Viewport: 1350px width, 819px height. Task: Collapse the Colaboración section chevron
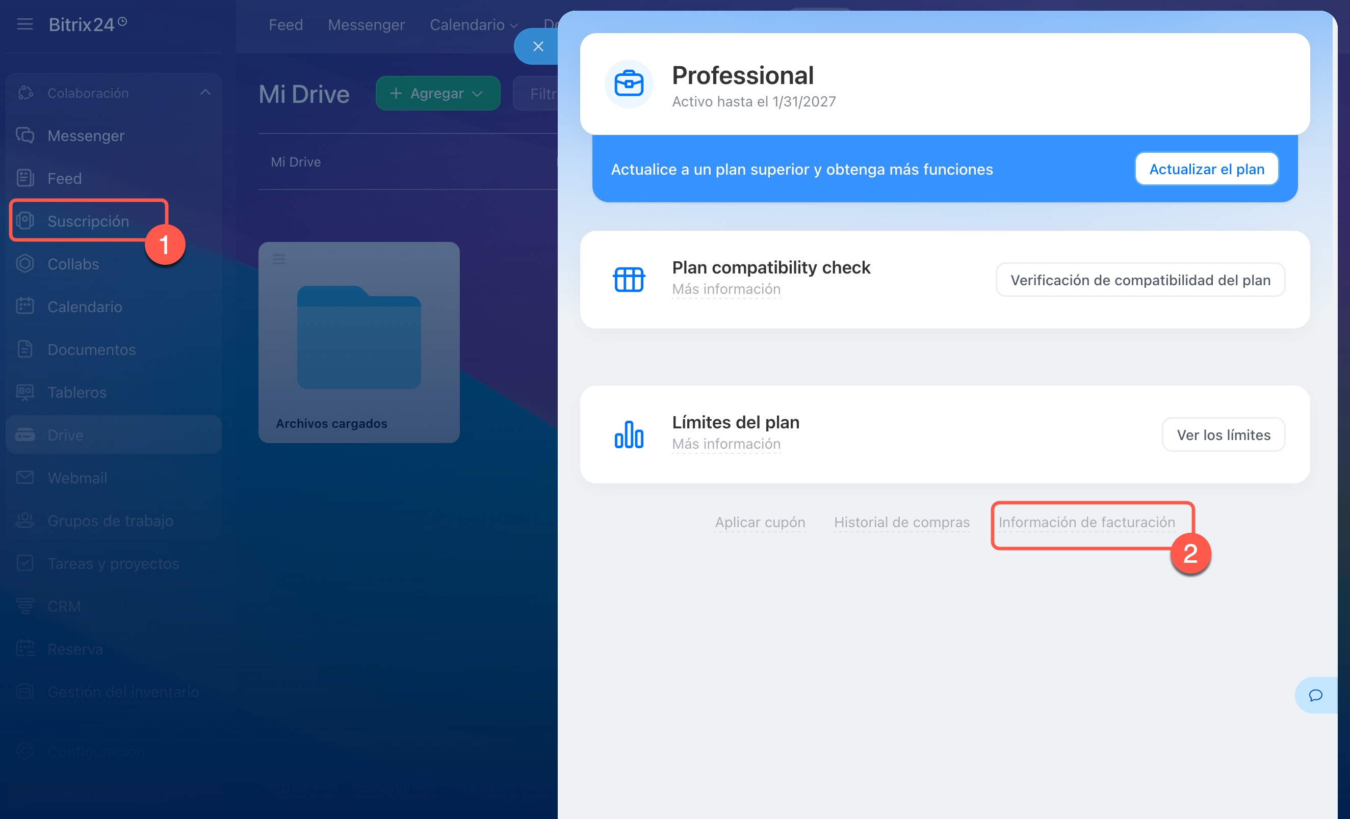205,93
